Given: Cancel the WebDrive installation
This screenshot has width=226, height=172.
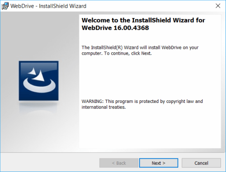Looking at the screenshot, I should [x=201, y=163].
